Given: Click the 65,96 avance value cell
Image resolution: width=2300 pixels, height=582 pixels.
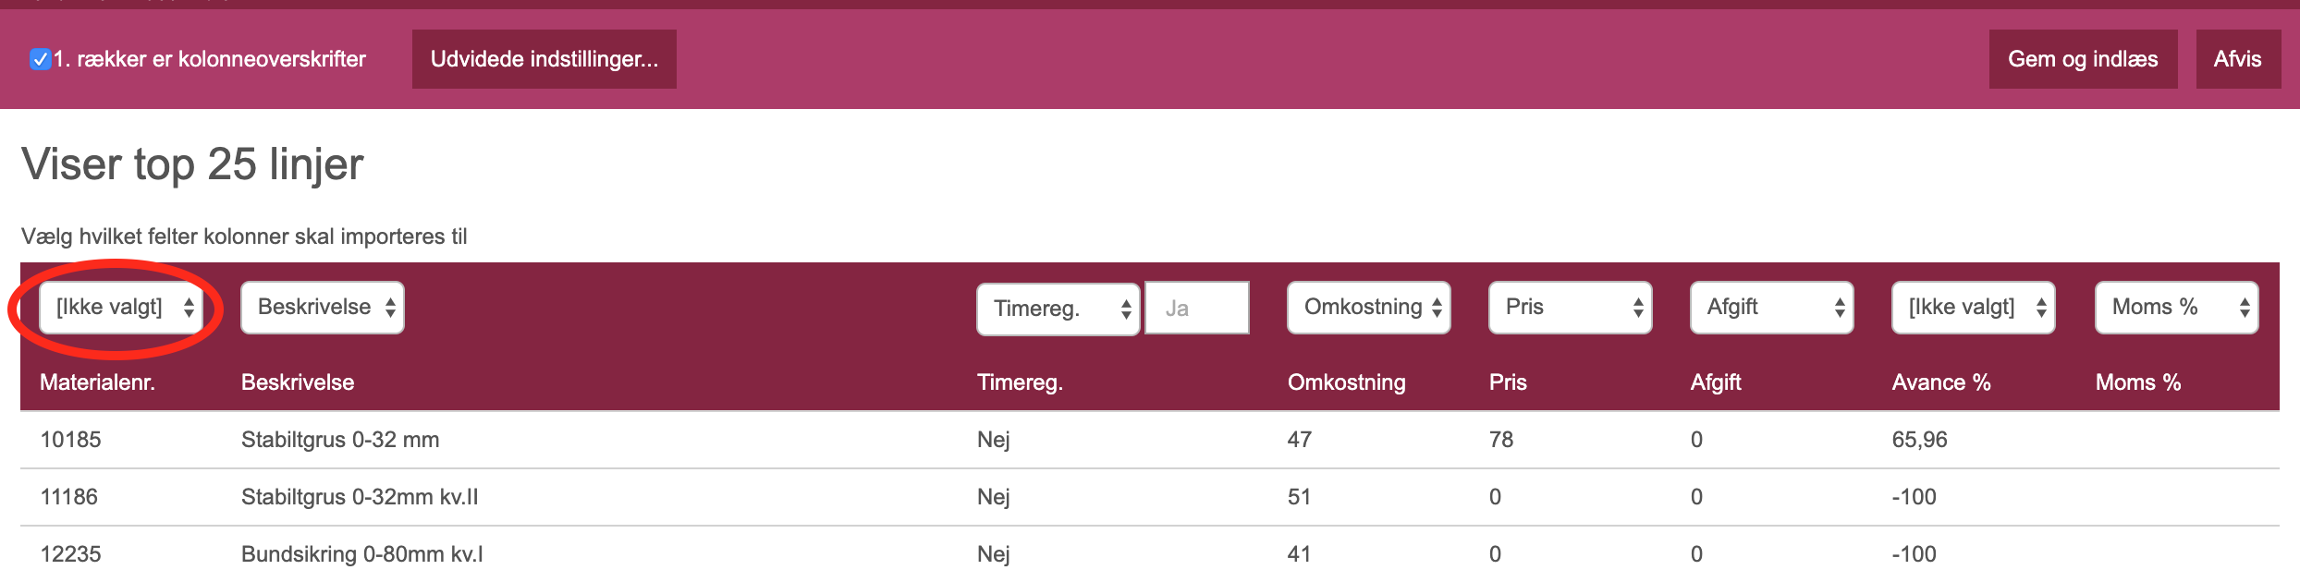Looking at the screenshot, I should (1919, 440).
